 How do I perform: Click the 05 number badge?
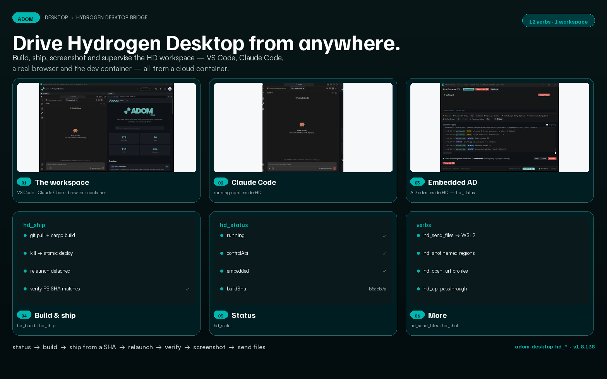[221, 315]
